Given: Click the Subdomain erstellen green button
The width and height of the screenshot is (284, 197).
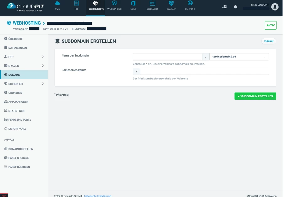Looking at the screenshot, I should click(255, 96).
